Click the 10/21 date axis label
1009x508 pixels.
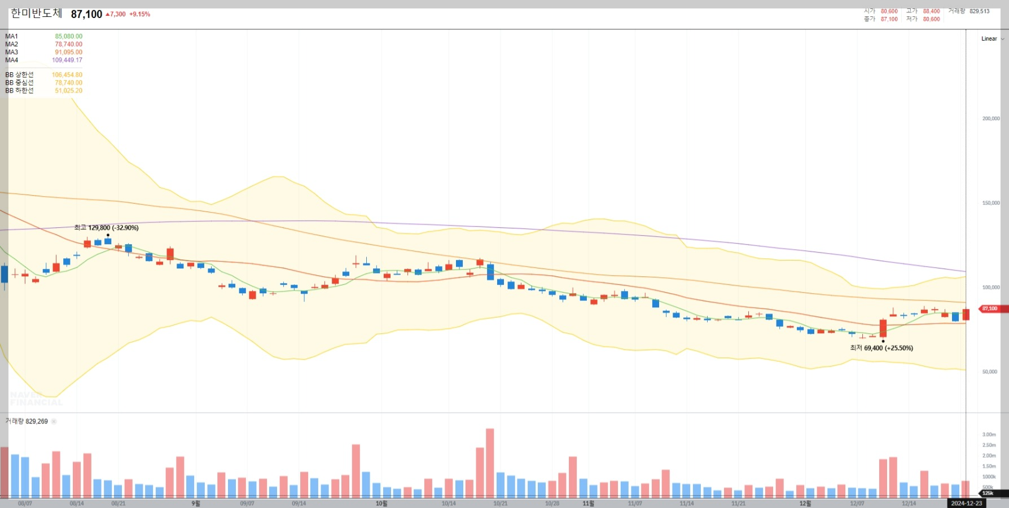501,503
